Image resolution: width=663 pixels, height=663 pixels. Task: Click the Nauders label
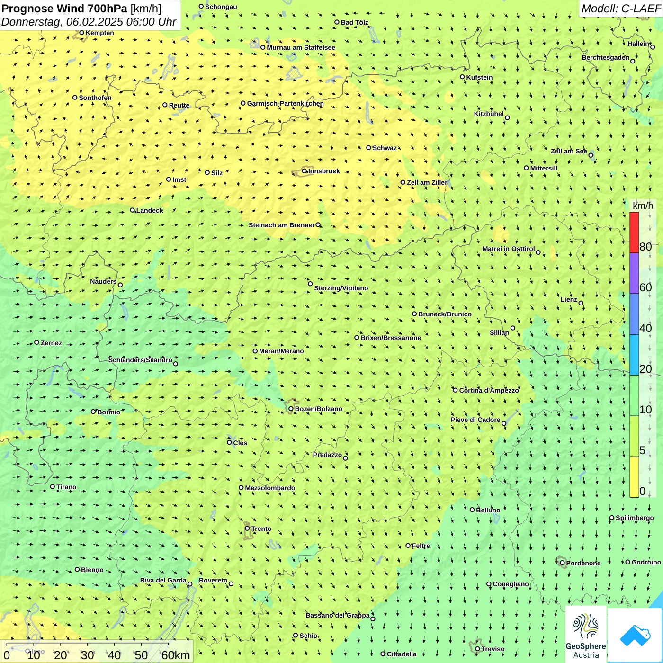point(103,281)
